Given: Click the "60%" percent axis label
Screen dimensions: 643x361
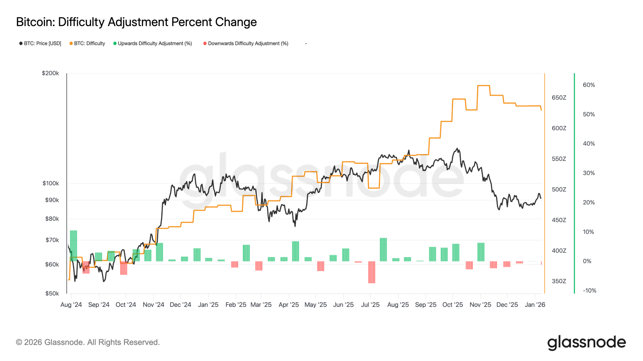Looking at the screenshot, I should [589, 85].
